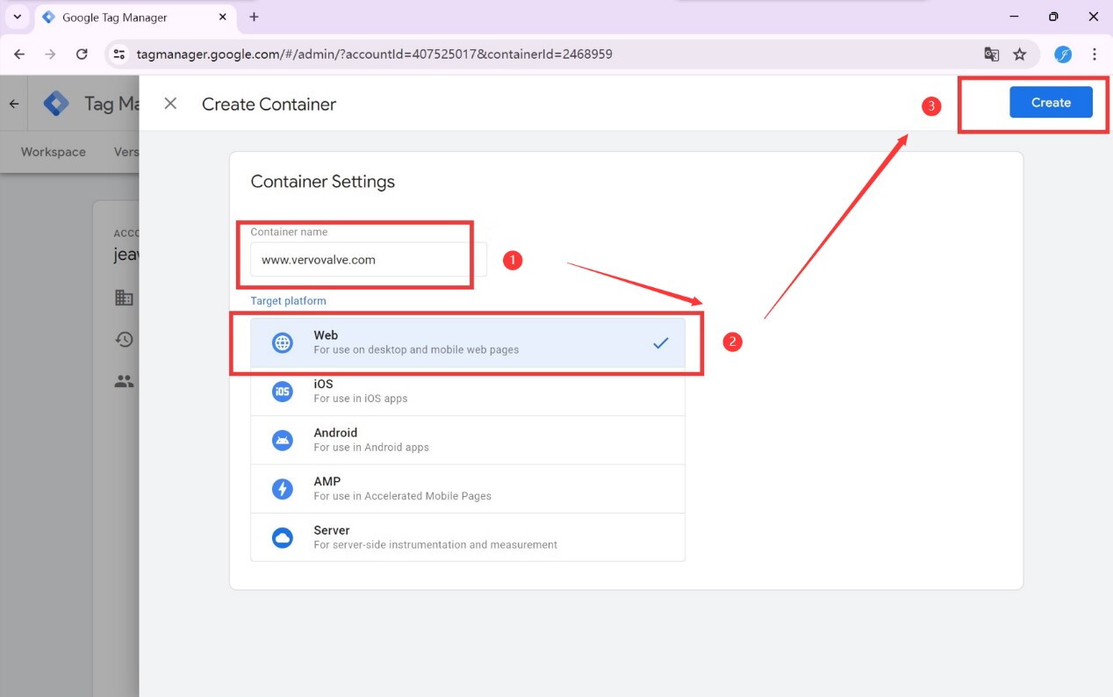Minimize the browser window

1014,17
